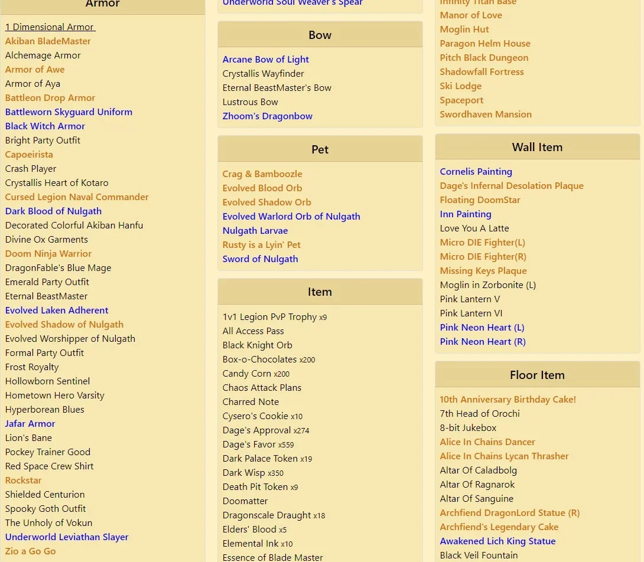Image resolution: width=644 pixels, height=562 pixels.
Task: Open Battleworn Skyguard Uniform link
Action: (69, 112)
